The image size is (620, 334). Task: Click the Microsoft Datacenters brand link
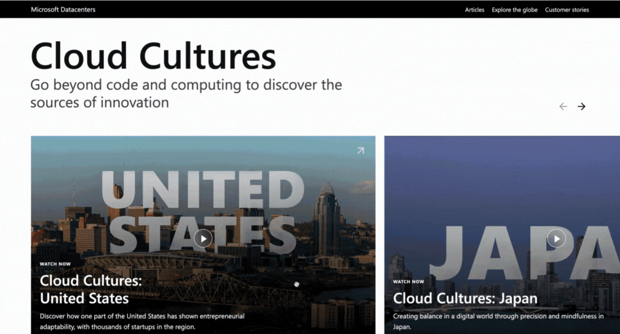click(x=63, y=9)
